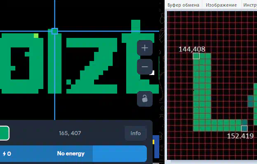Viewport: 257px width, 164px height.
Task: Click the 144,408 coordinate label
Action: coord(192,49)
